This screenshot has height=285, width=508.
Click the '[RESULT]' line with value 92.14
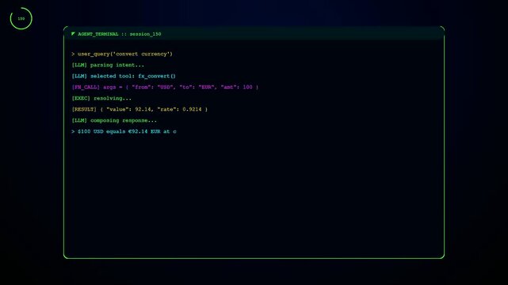[x=139, y=109]
